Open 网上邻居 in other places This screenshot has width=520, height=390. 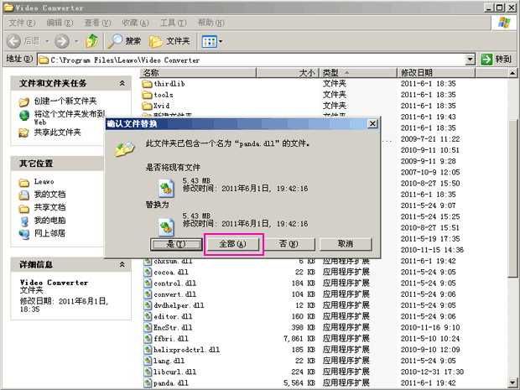coord(49,233)
